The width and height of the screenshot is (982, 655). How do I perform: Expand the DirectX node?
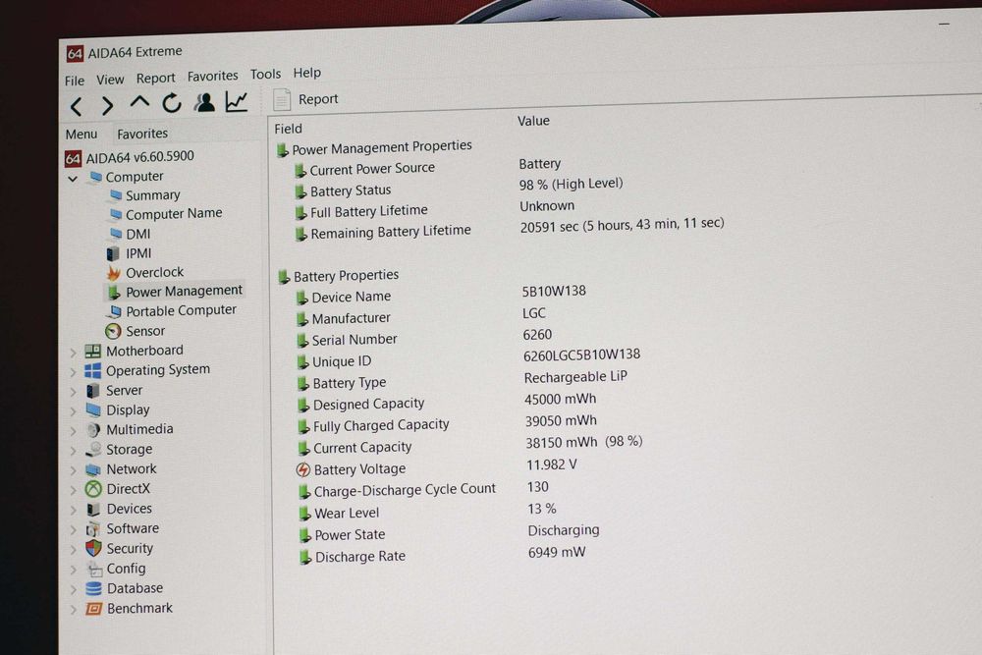tap(74, 490)
